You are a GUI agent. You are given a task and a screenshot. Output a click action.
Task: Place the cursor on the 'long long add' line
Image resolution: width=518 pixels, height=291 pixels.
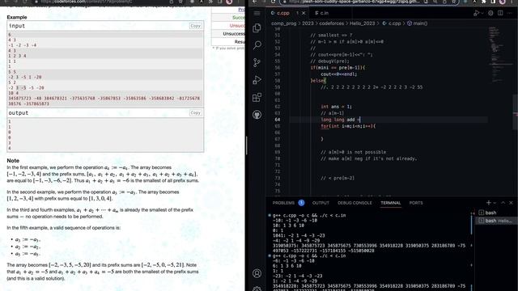pyautogui.click(x=341, y=120)
